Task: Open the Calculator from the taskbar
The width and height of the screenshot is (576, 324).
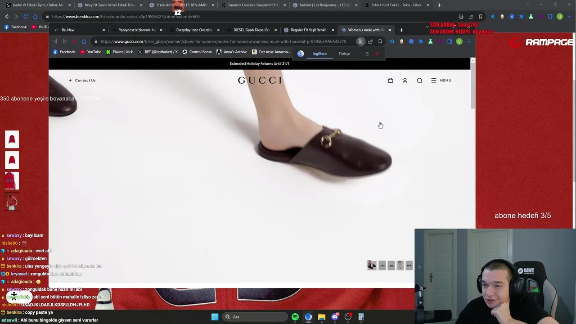Action: point(361,317)
